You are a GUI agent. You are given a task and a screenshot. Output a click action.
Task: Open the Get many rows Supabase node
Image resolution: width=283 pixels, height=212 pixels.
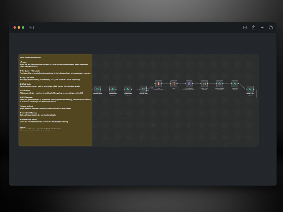click(x=113, y=89)
